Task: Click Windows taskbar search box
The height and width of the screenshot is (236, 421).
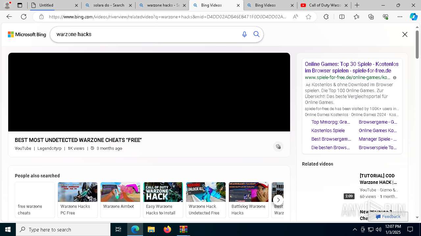Action: (x=63, y=229)
